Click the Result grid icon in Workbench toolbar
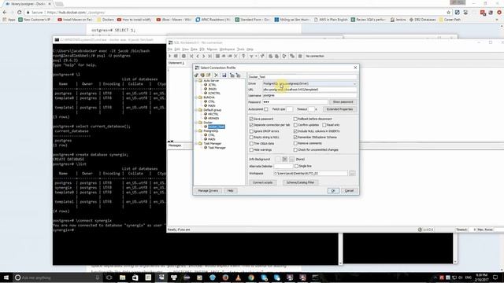This screenshot has height=283, width=504. tap(300, 56)
